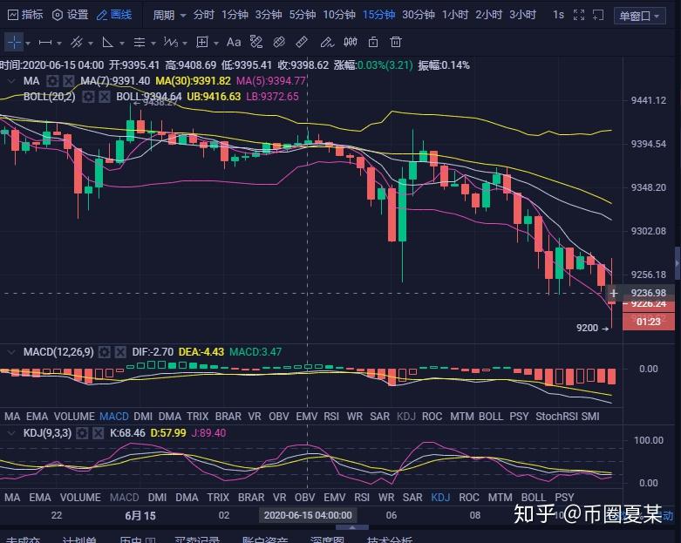Viewport: 681px width, 543px height.
Task: Select the wave 1-2-3 pattern tool
Action: [171, 42]
